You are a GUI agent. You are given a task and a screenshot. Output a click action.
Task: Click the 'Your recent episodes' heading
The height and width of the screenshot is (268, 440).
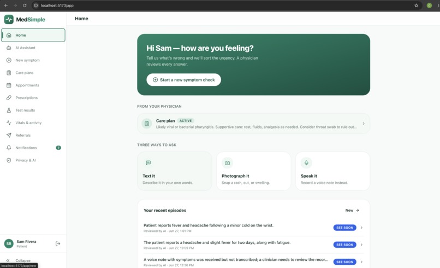pos(165,211)
